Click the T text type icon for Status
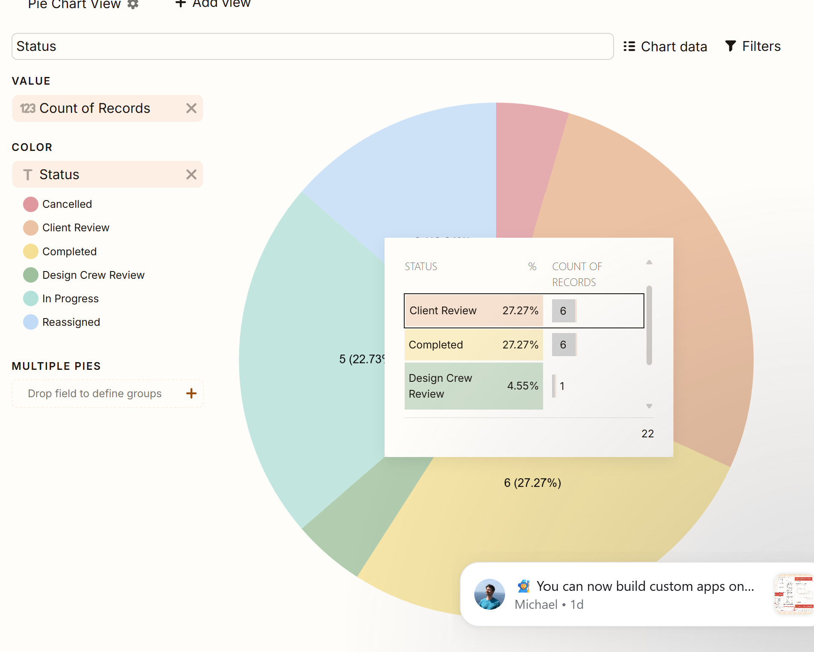This screenshot has width=814, height=652. [x=28, y=174]
